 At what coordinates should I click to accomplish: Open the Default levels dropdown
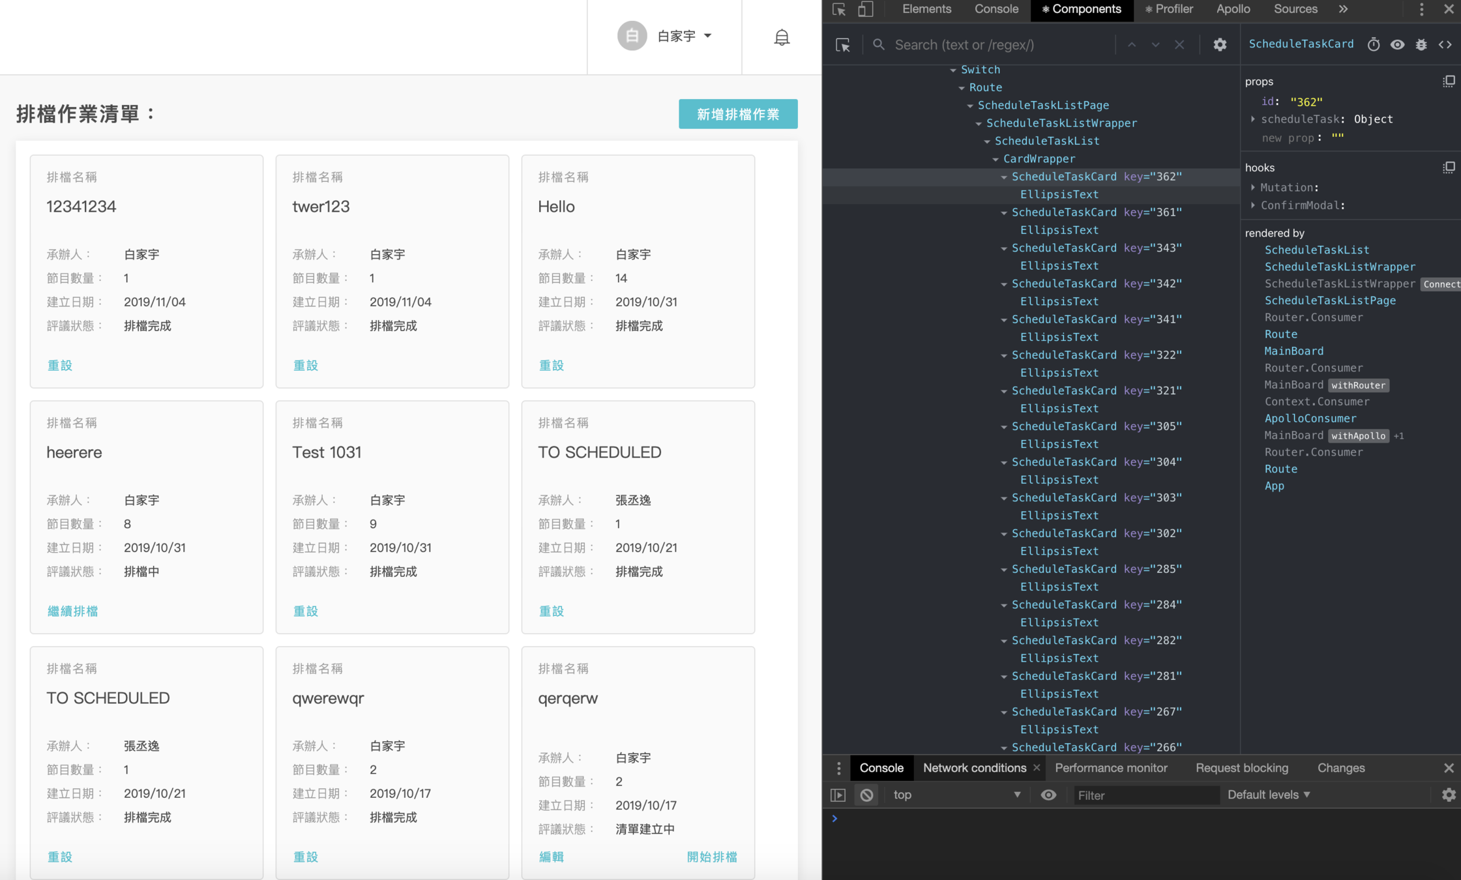tap(1269, 795)
